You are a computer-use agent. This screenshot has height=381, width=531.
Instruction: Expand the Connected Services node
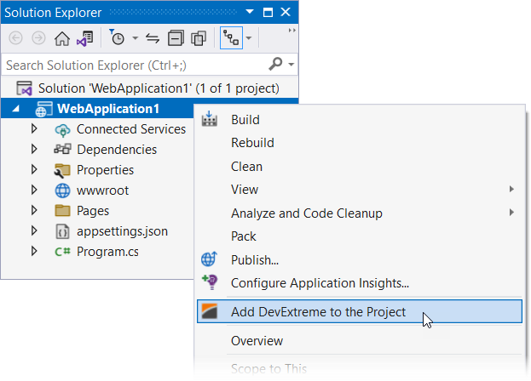pos(34,128)
